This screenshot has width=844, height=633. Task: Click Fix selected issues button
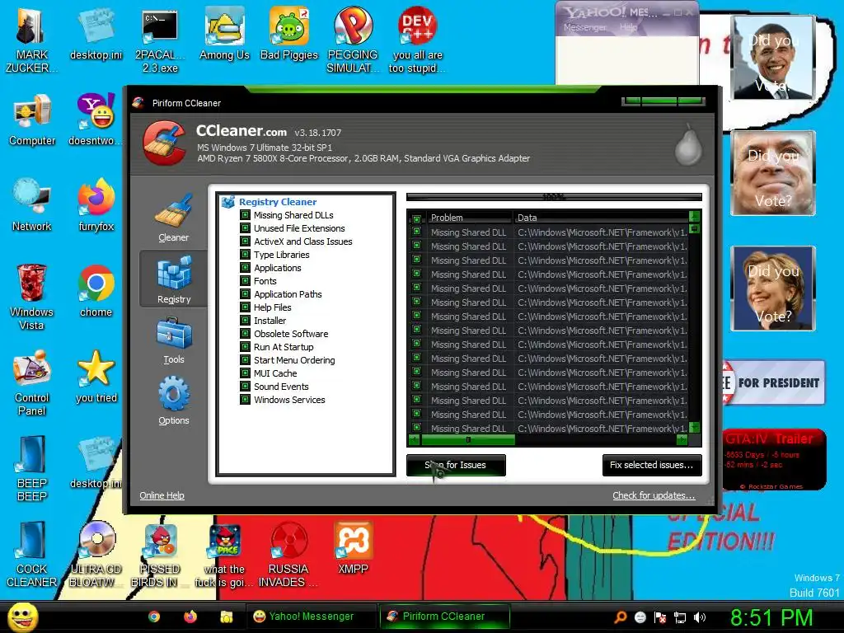652,465
